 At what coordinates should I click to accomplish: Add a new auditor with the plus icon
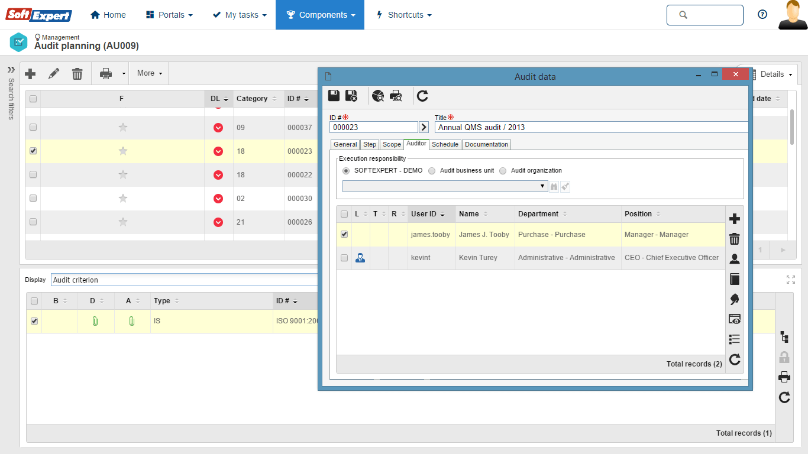tap(735, 219)
